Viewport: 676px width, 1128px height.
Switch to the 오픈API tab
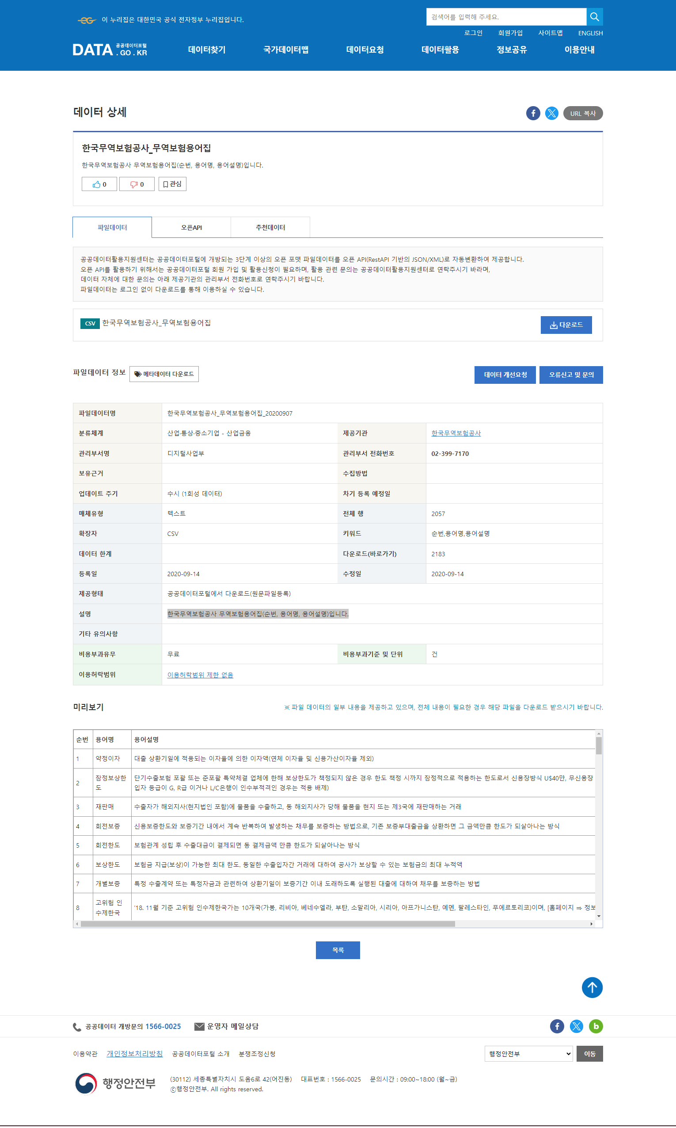(x=191, y=227)
